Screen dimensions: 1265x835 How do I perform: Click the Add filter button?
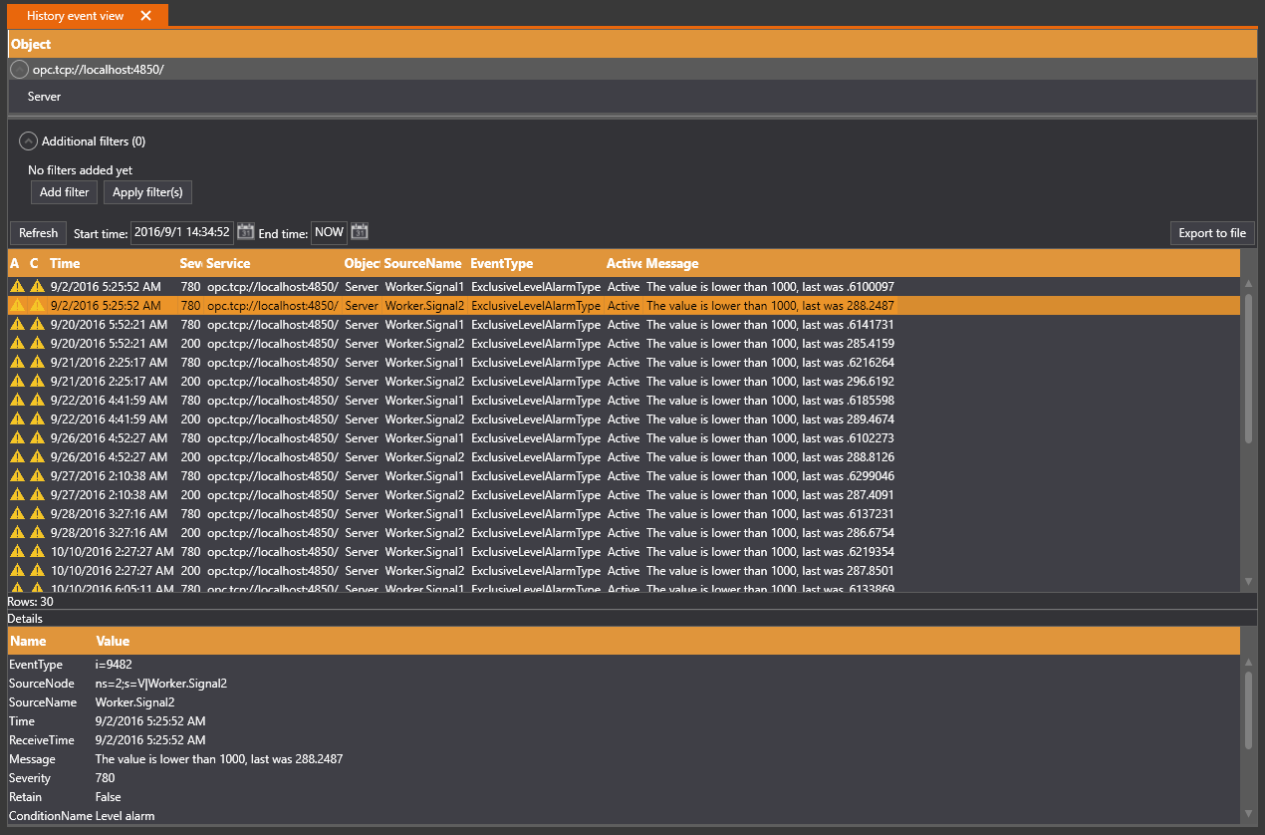64,192
